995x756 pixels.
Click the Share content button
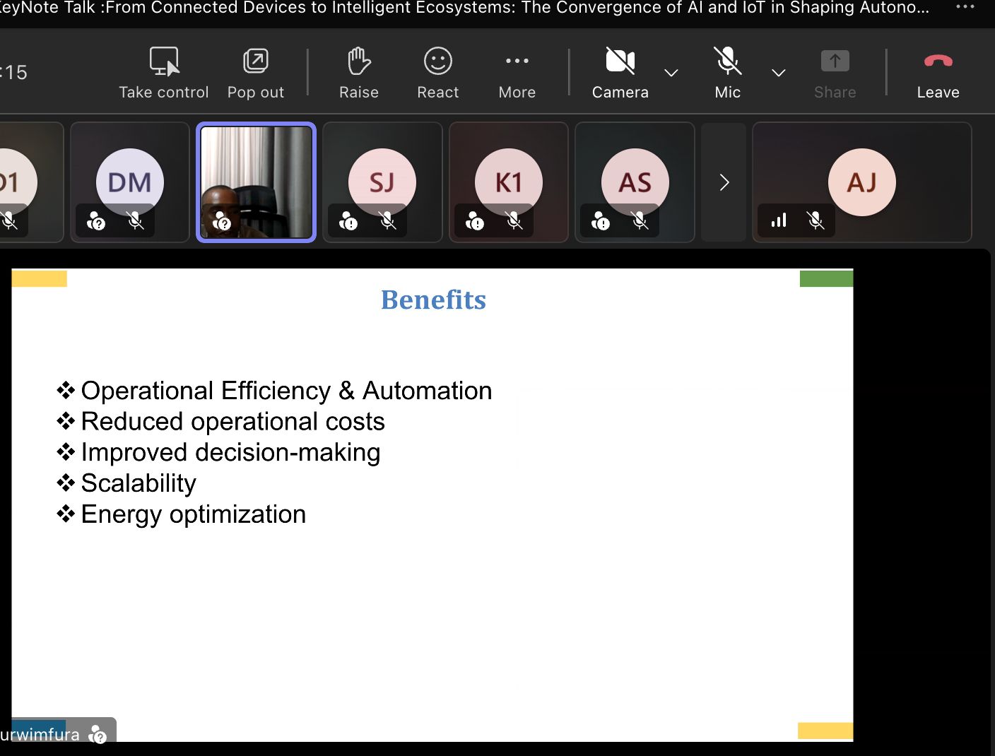(835, 62)
